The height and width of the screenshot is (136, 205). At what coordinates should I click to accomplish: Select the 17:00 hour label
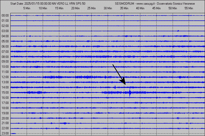point(5,103)
